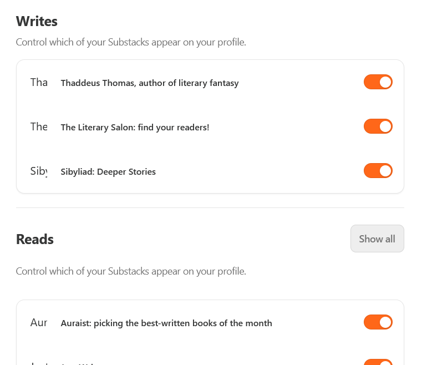The height and width of the screenshot is (365, 427).
Task: Click the Sibyliad publication logo
Action: (39, 171)
